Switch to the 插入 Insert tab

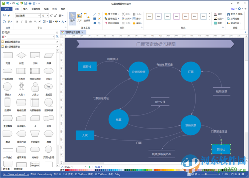click(26, 9)
